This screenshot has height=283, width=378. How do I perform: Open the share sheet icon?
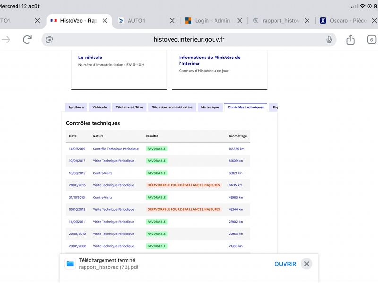point(351,40)
